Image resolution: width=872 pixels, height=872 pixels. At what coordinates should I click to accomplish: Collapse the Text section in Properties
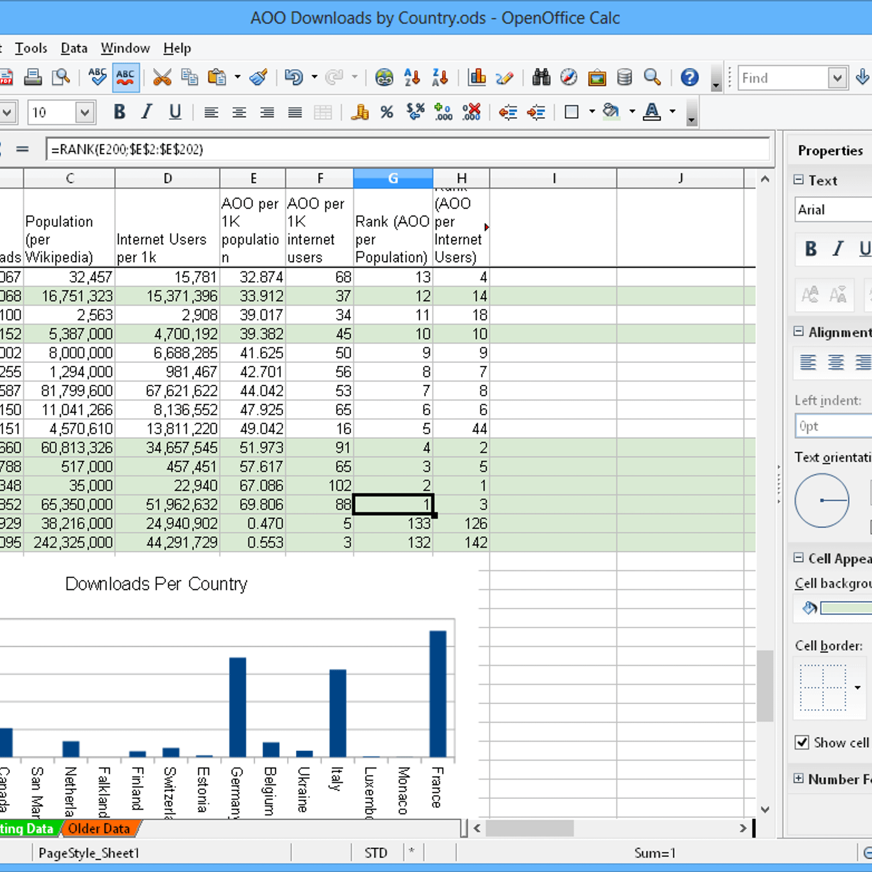pos(799,180)
